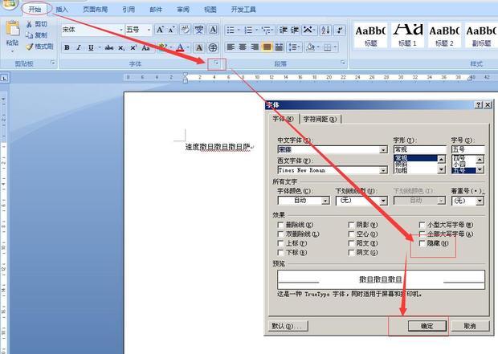The height and width of the screenshot is (354, 498).
Task: Click the Change Case Aa icon
Action: [145, 47]
